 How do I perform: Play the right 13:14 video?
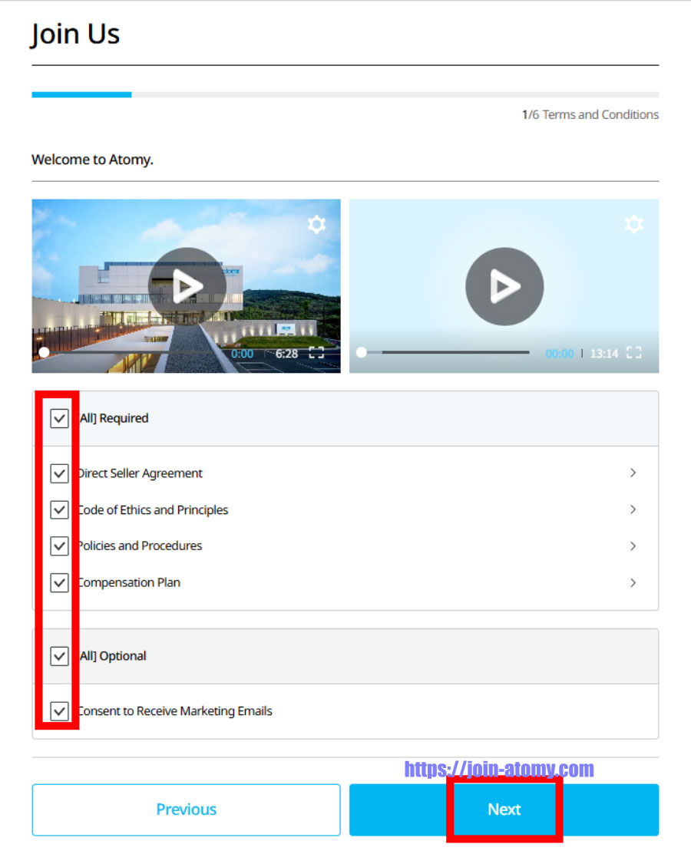[504, 285]
